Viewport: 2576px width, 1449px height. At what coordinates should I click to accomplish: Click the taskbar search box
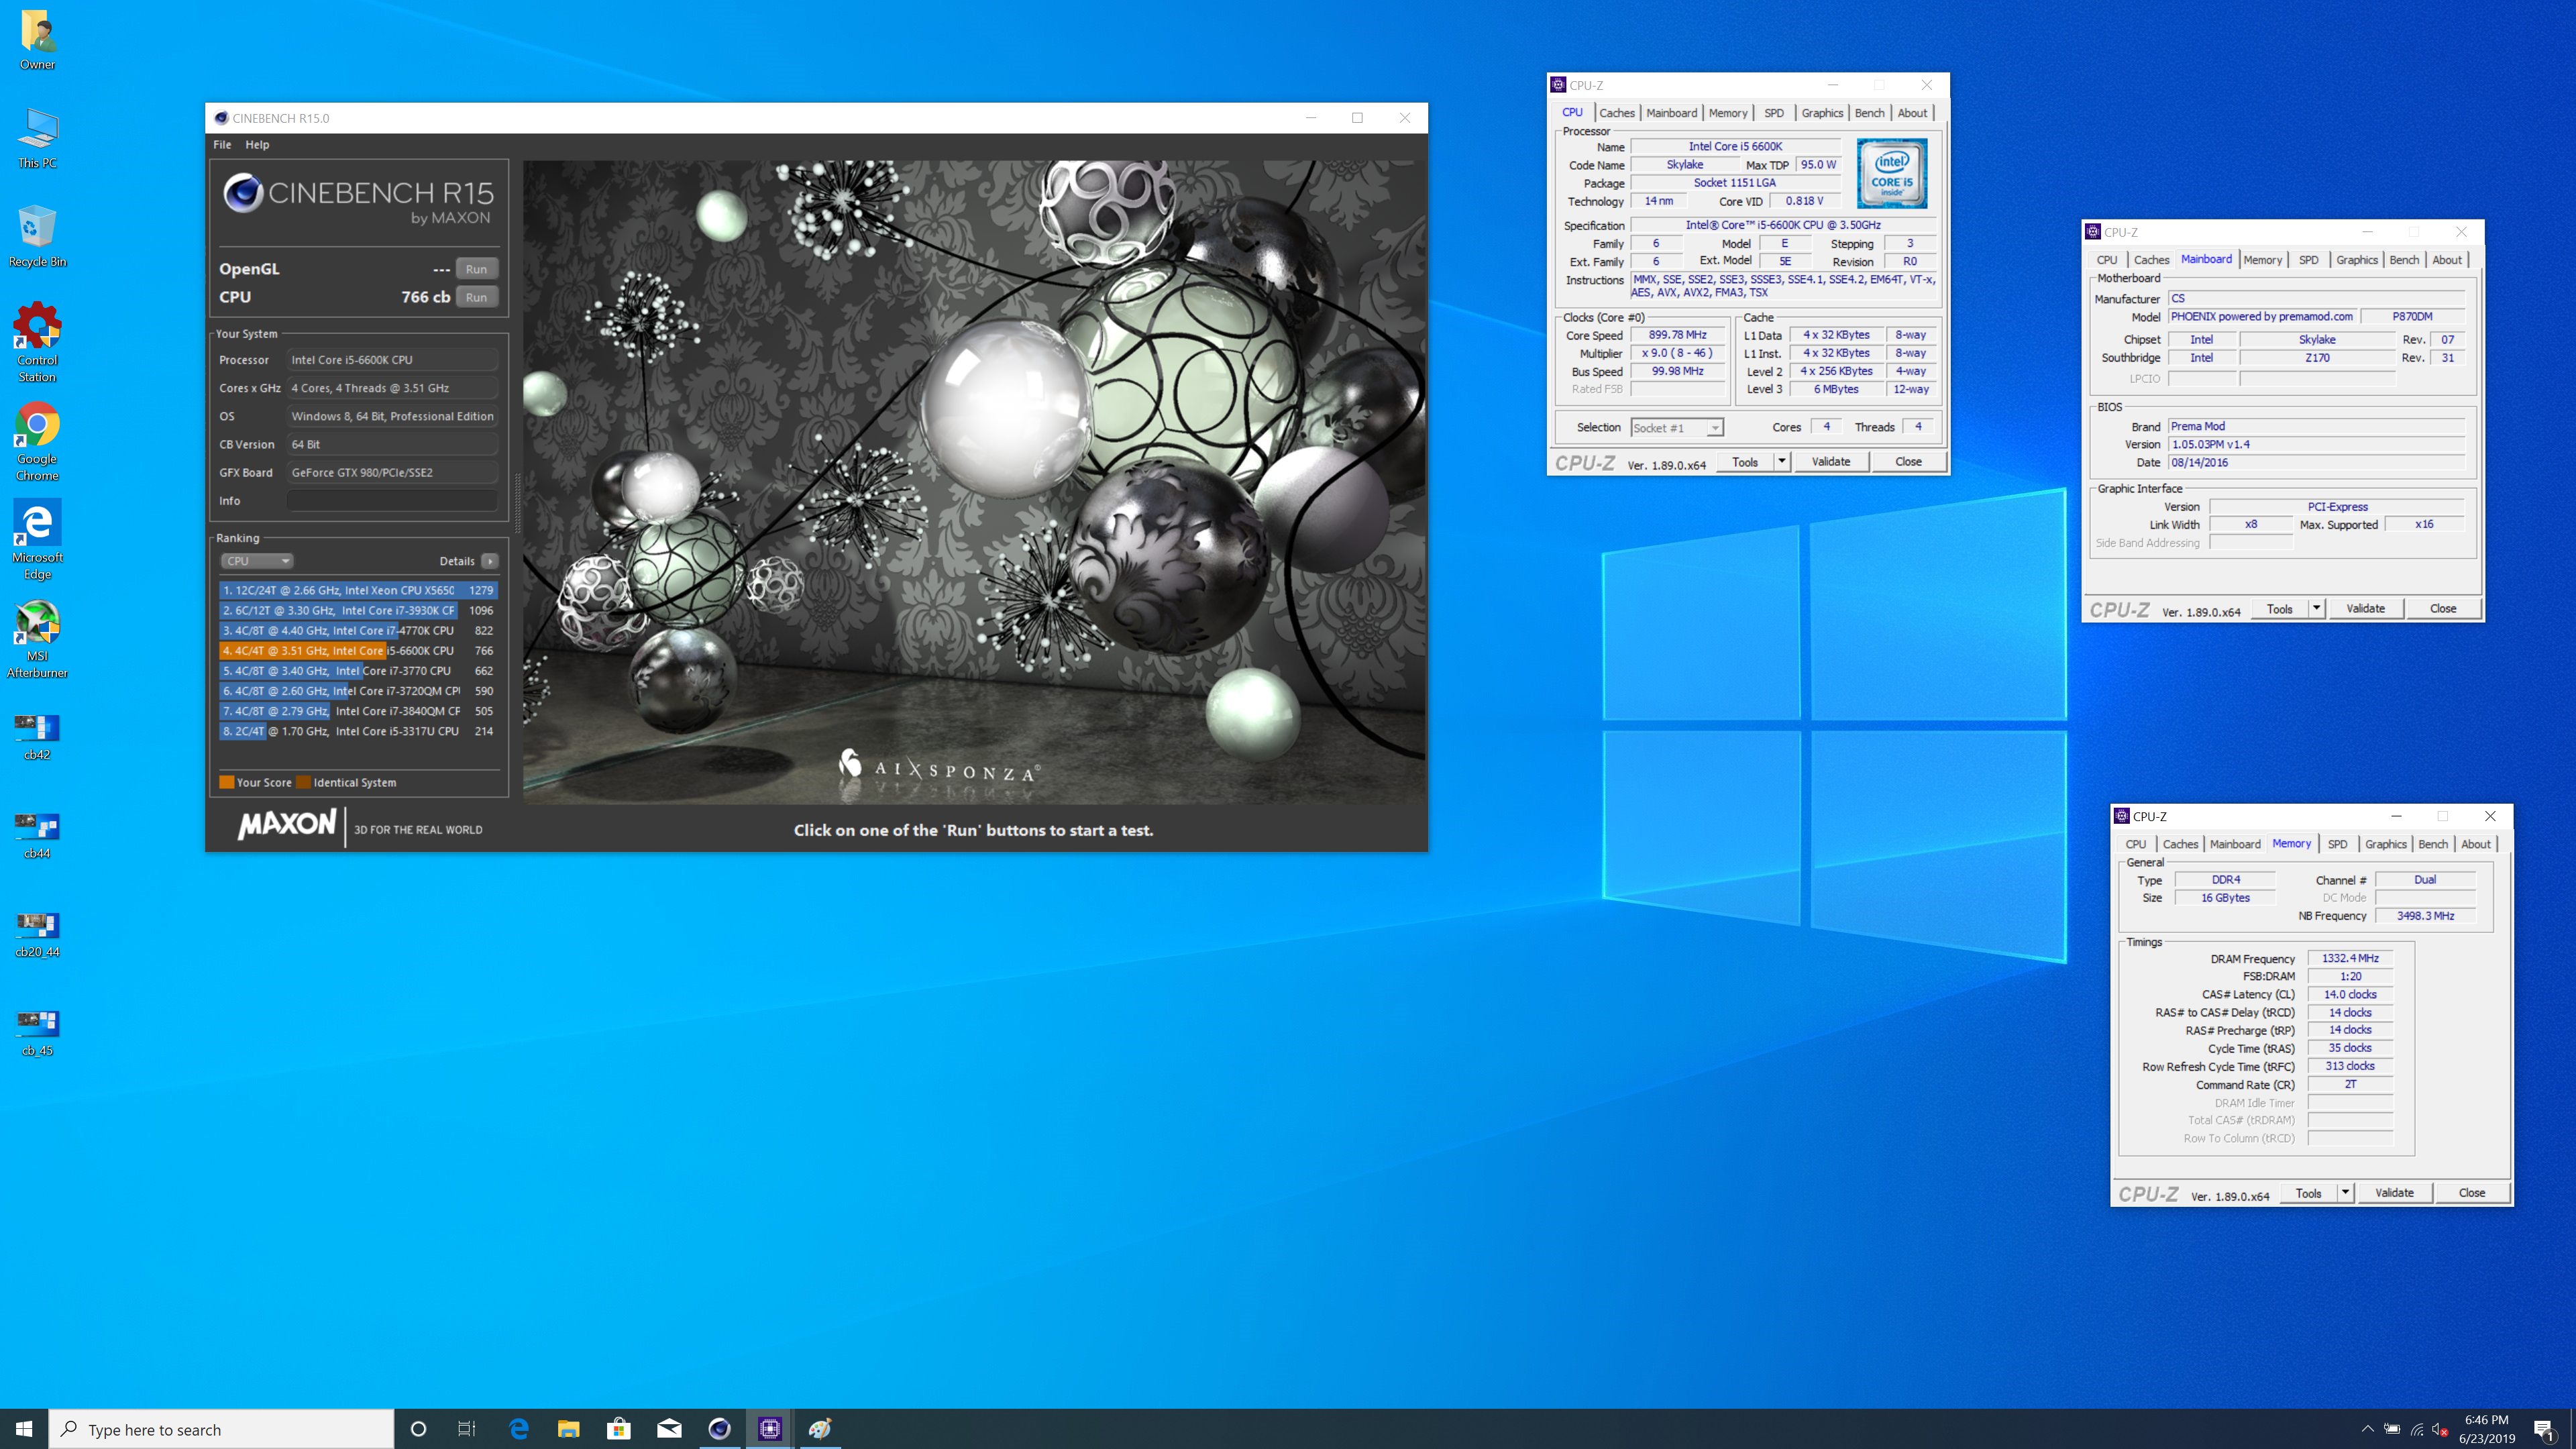point(221,1429)
